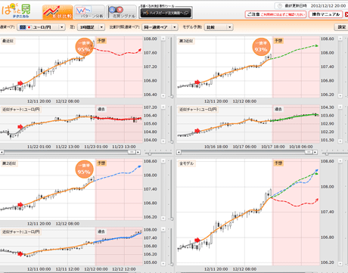This screenshot has height=273, width=348.
Task: Click the 最近似 panel label
Action: coord(8,41)
